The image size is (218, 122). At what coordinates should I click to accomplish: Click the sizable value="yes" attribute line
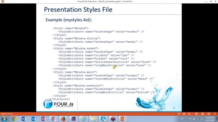[96, 55]
